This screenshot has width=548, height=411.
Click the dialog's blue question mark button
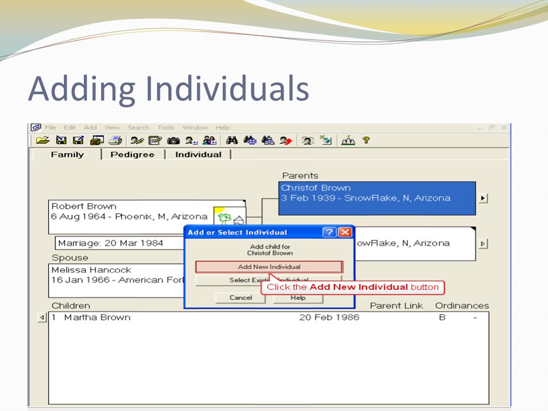point(329,232)
